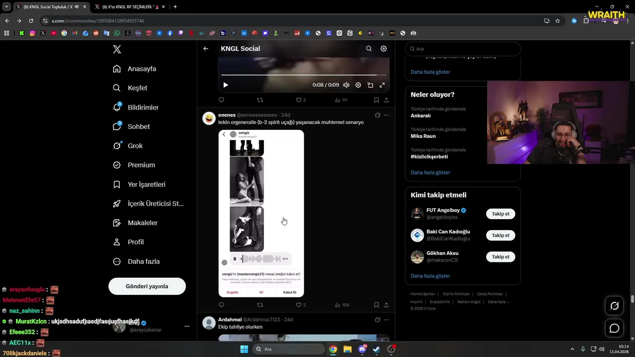Share the video post
635x357 pixels.
coord(386,100)
